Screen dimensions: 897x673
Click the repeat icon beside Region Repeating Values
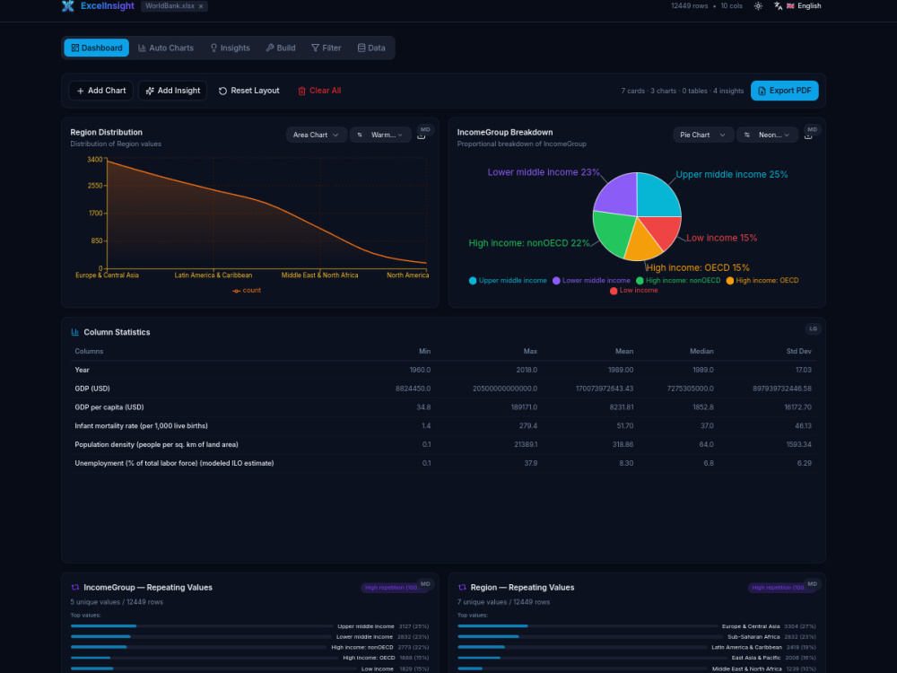(462, 587)
